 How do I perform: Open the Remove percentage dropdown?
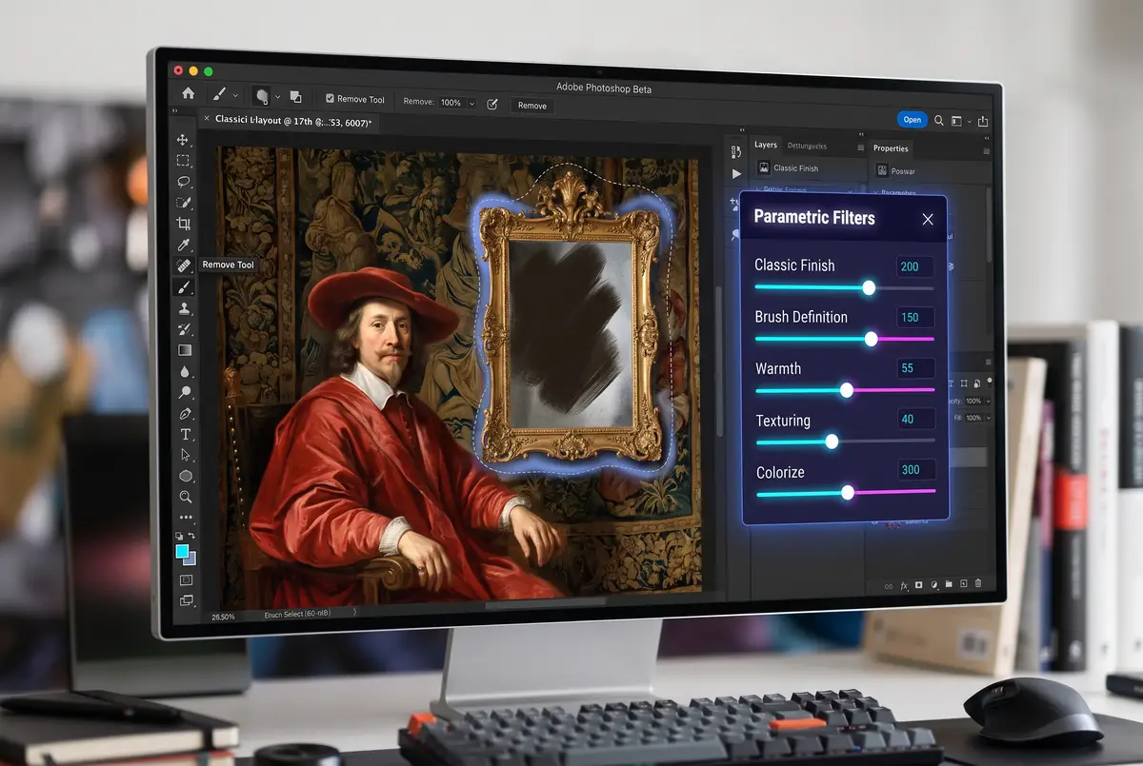[471, 103]
